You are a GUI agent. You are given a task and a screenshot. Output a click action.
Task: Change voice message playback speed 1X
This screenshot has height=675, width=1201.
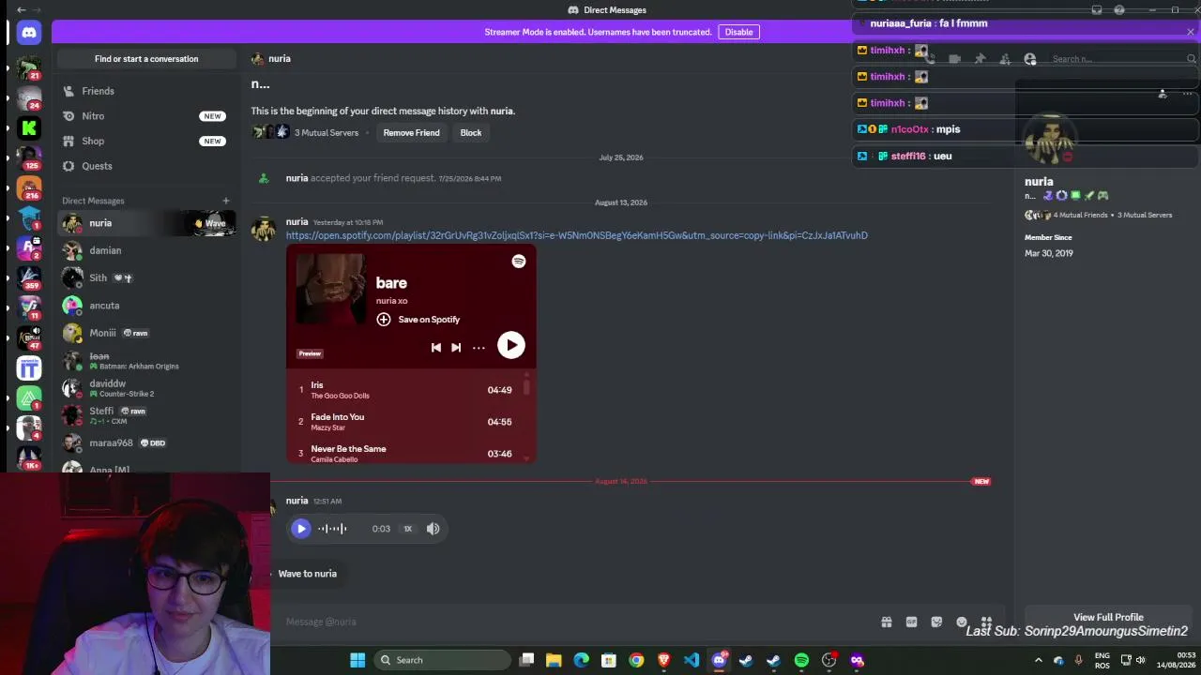[408, 529]
